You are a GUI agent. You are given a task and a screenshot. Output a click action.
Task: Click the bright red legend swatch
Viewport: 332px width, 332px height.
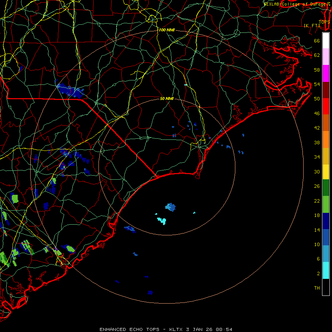point(326,106)
